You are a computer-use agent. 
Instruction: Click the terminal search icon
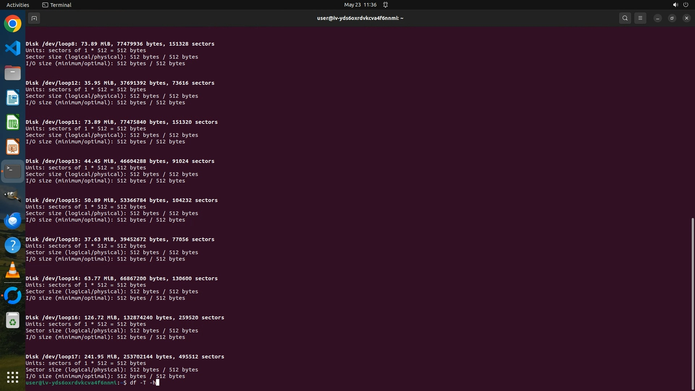click(625, 18)
